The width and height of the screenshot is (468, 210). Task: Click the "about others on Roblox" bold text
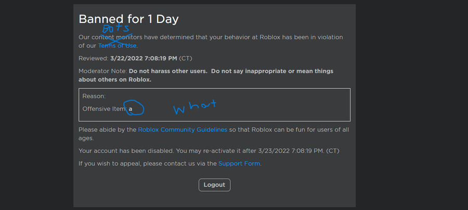[x=114, y=80]
